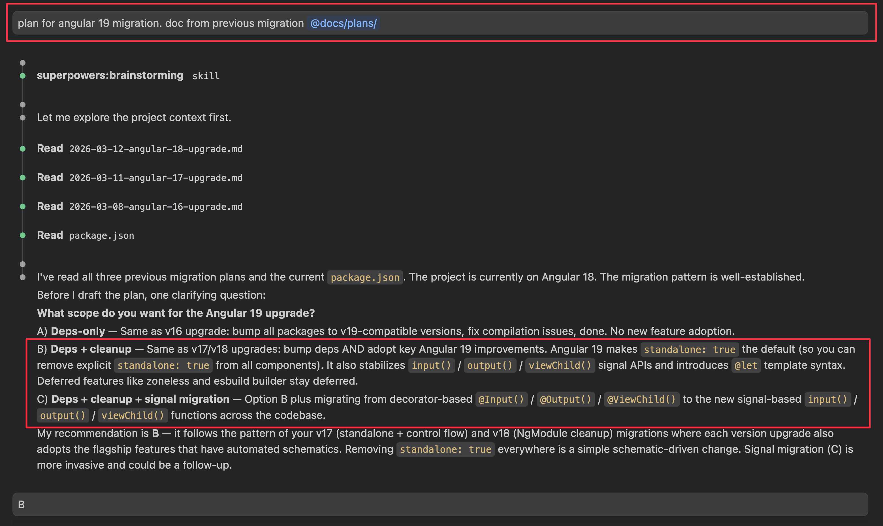Expand the superpowers:brainstorming skill entry
The width and height of the screenshot is (883, 526).
110,75
